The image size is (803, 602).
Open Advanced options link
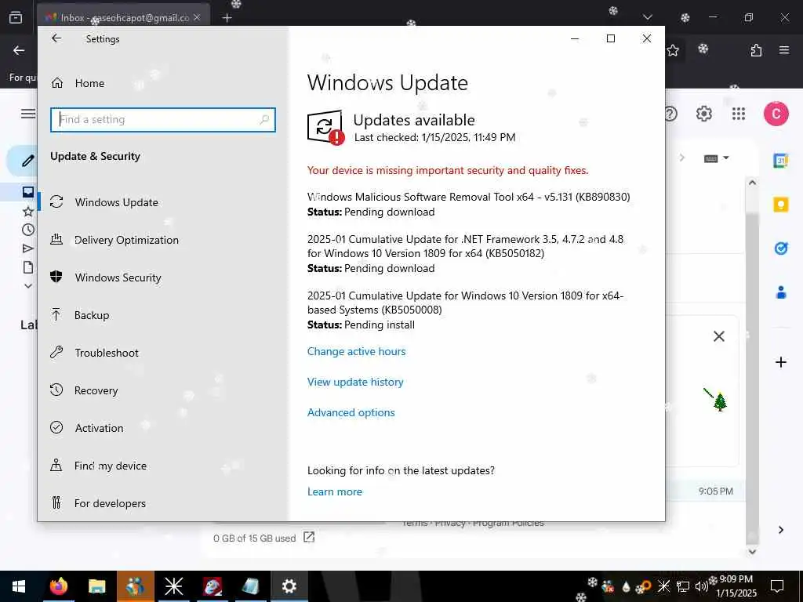click(x=351, y=412)
